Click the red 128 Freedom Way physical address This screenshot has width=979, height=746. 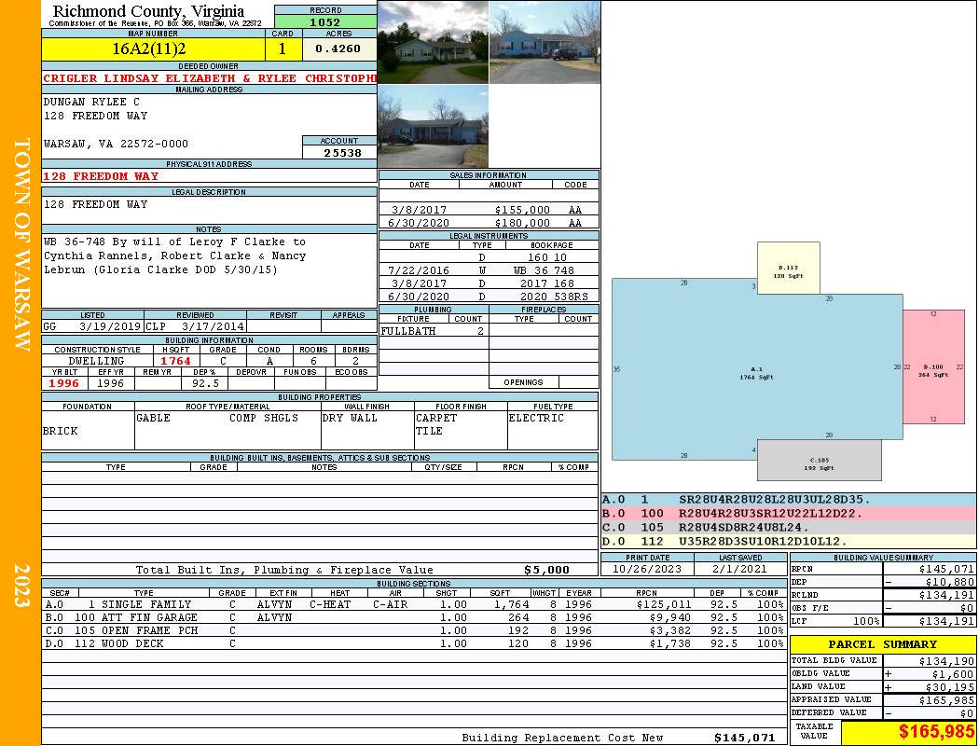[x=101, y=176]
